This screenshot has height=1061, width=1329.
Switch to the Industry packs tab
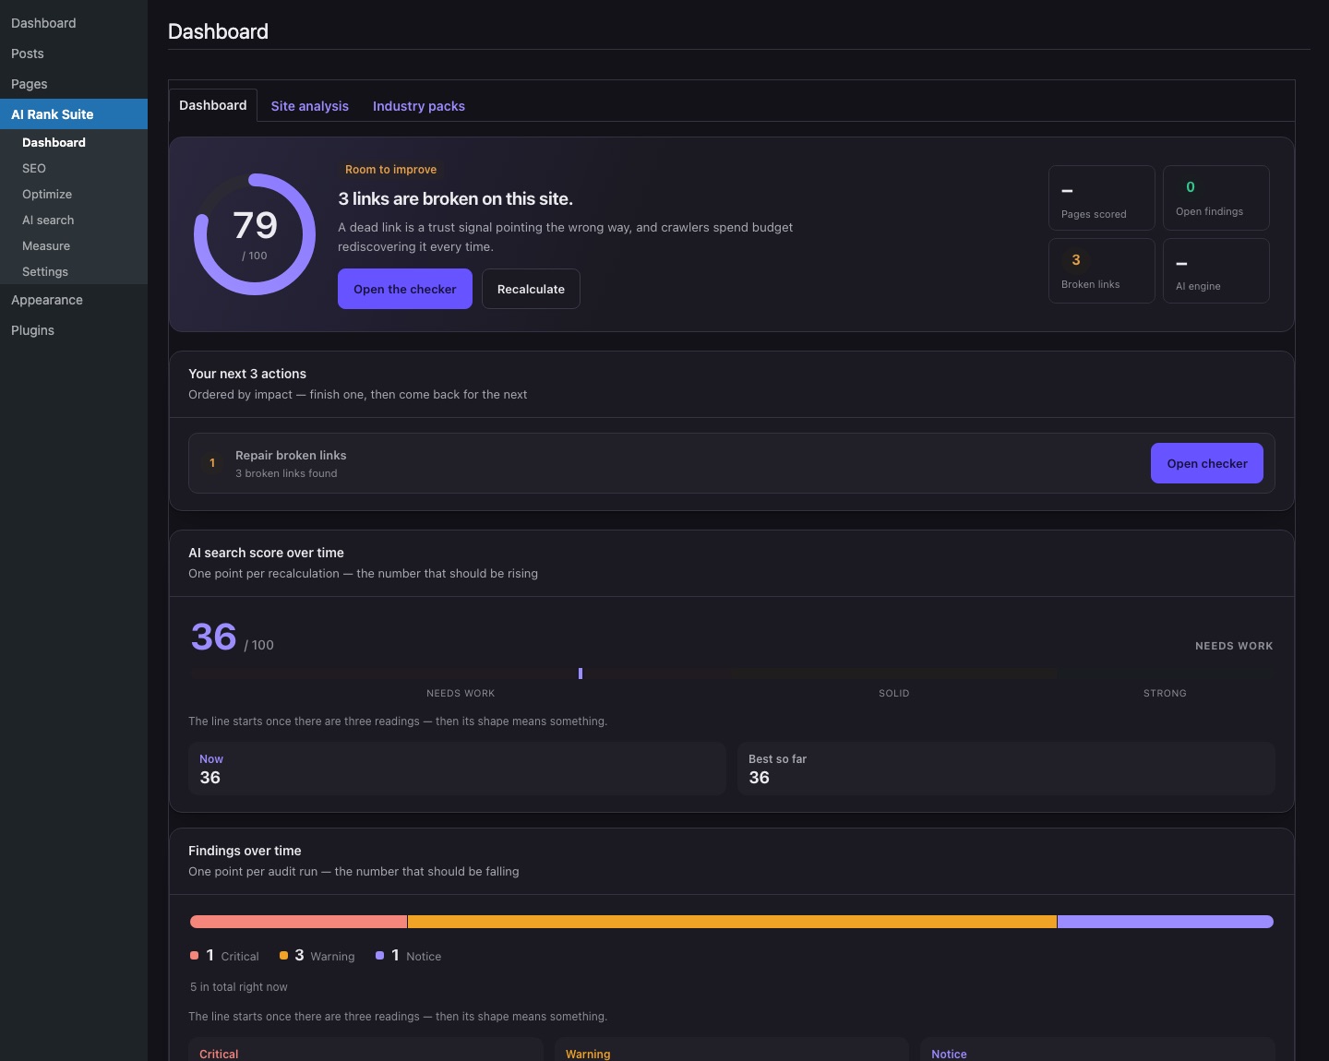click(419, 106)
